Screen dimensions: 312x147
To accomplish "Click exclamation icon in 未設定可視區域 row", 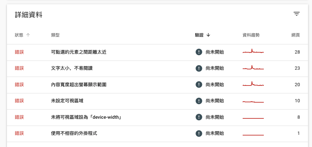I will tap(199, 101).
